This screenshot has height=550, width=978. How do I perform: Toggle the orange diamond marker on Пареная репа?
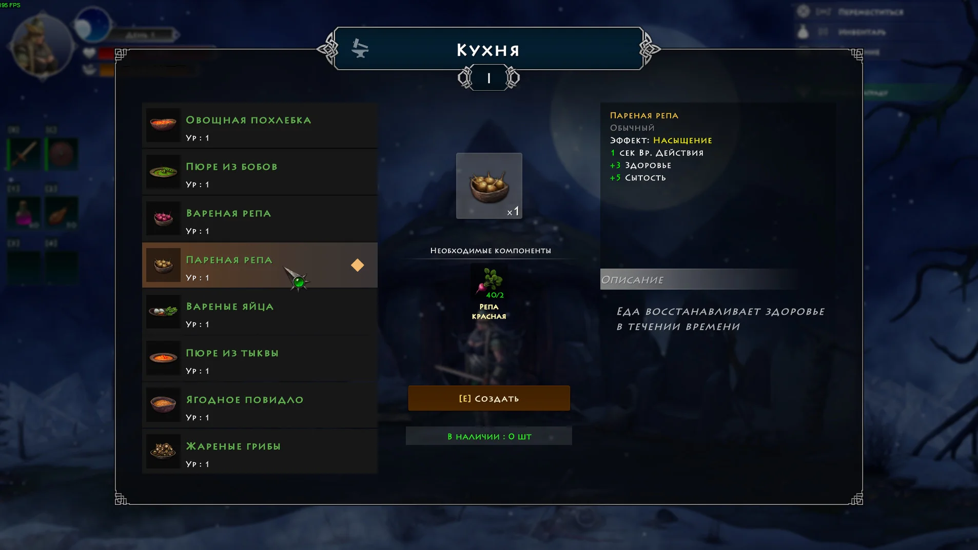point(358,265)
